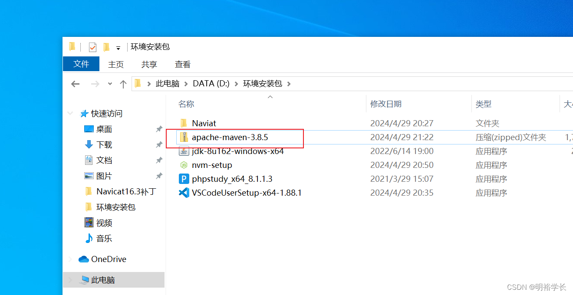
Task: Expand chevron after 环境安装包 in address bar
Action: 289,84
